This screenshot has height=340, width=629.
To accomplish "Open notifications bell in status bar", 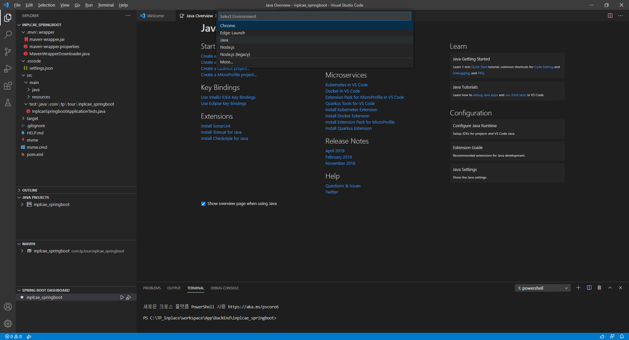I will point(622,336).
